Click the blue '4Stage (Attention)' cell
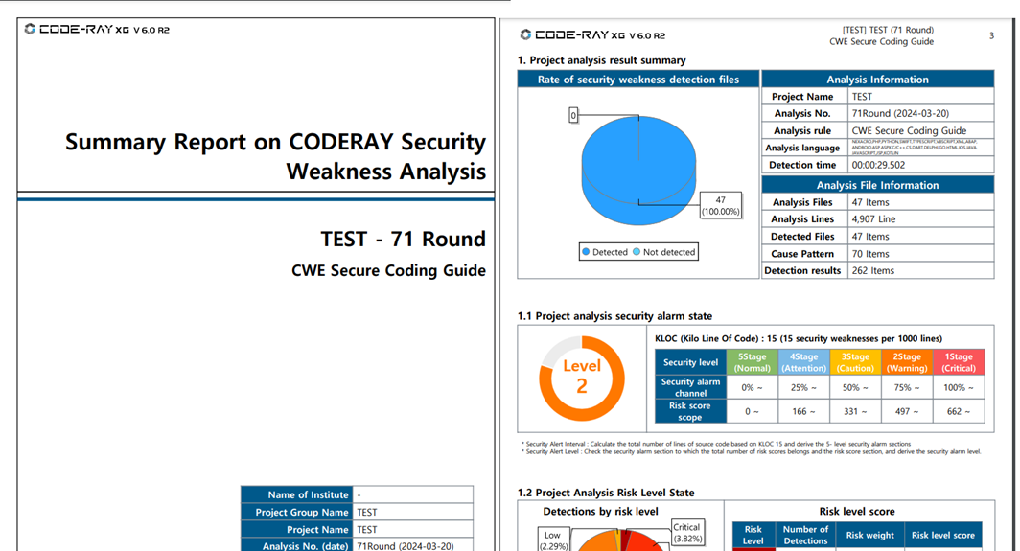This screenshot has height=551, width=1020. coord(803,362)
